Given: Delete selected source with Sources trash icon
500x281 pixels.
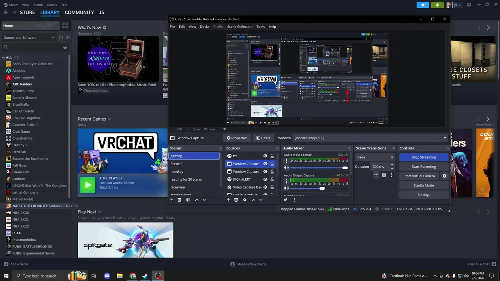Looking at the screenshot, I should (x=236, y=200).
